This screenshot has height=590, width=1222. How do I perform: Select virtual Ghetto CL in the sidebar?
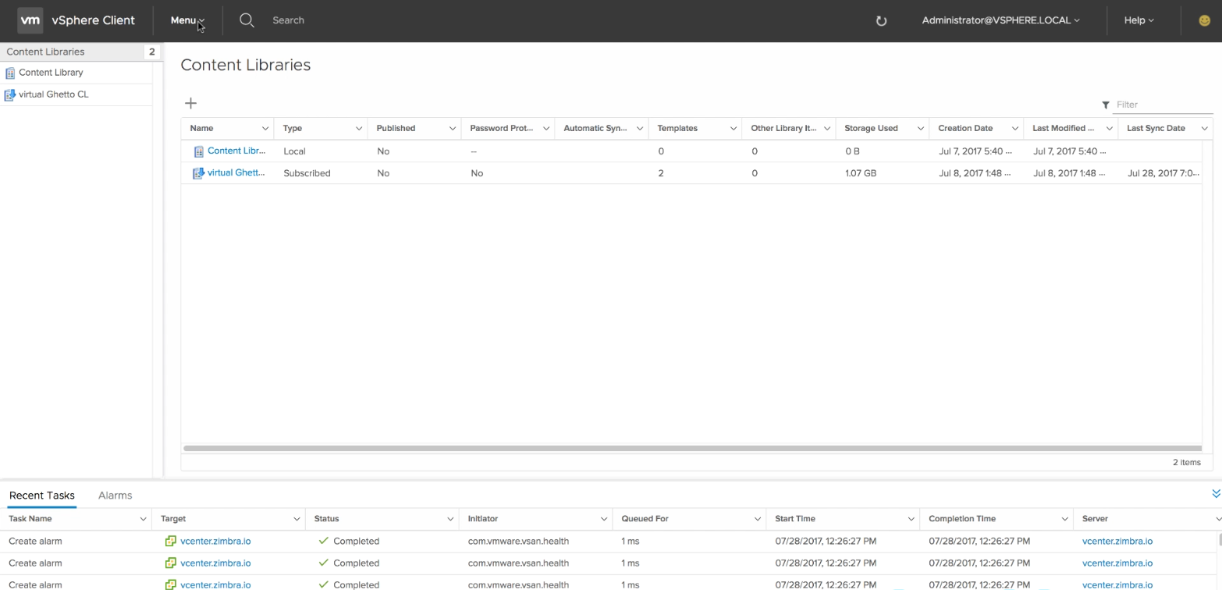54,94
